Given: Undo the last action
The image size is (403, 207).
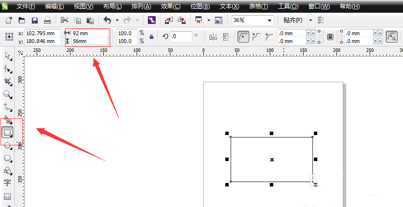Looking at the screenshot, I should [x=107, y=20].
